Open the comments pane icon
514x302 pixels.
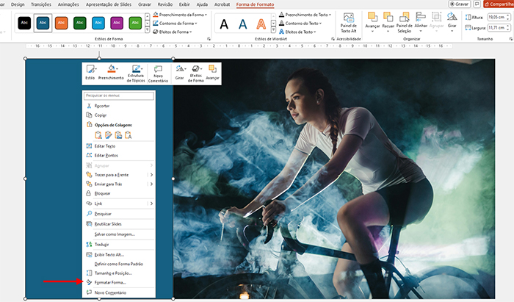tap(477, 4)
